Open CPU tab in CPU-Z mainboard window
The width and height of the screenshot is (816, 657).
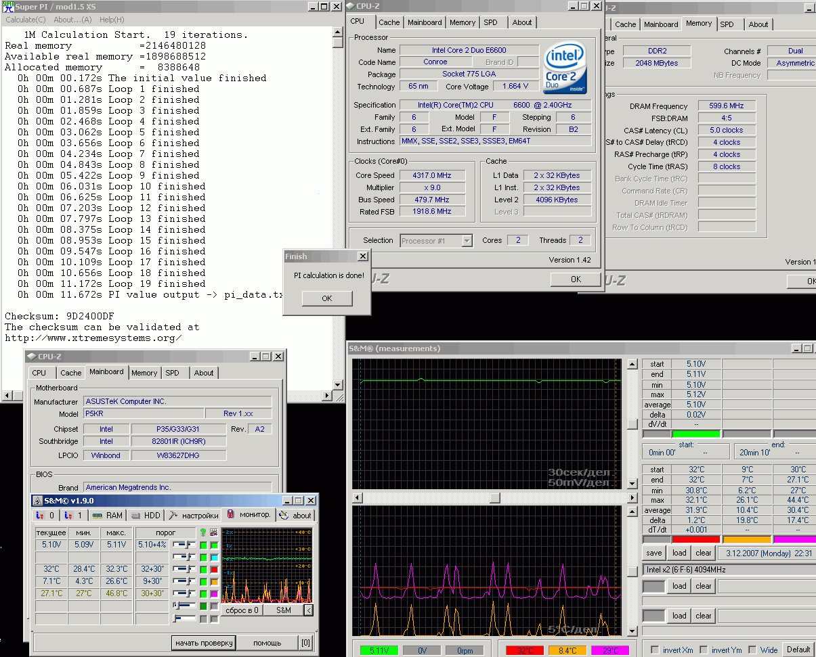point(39,373)
